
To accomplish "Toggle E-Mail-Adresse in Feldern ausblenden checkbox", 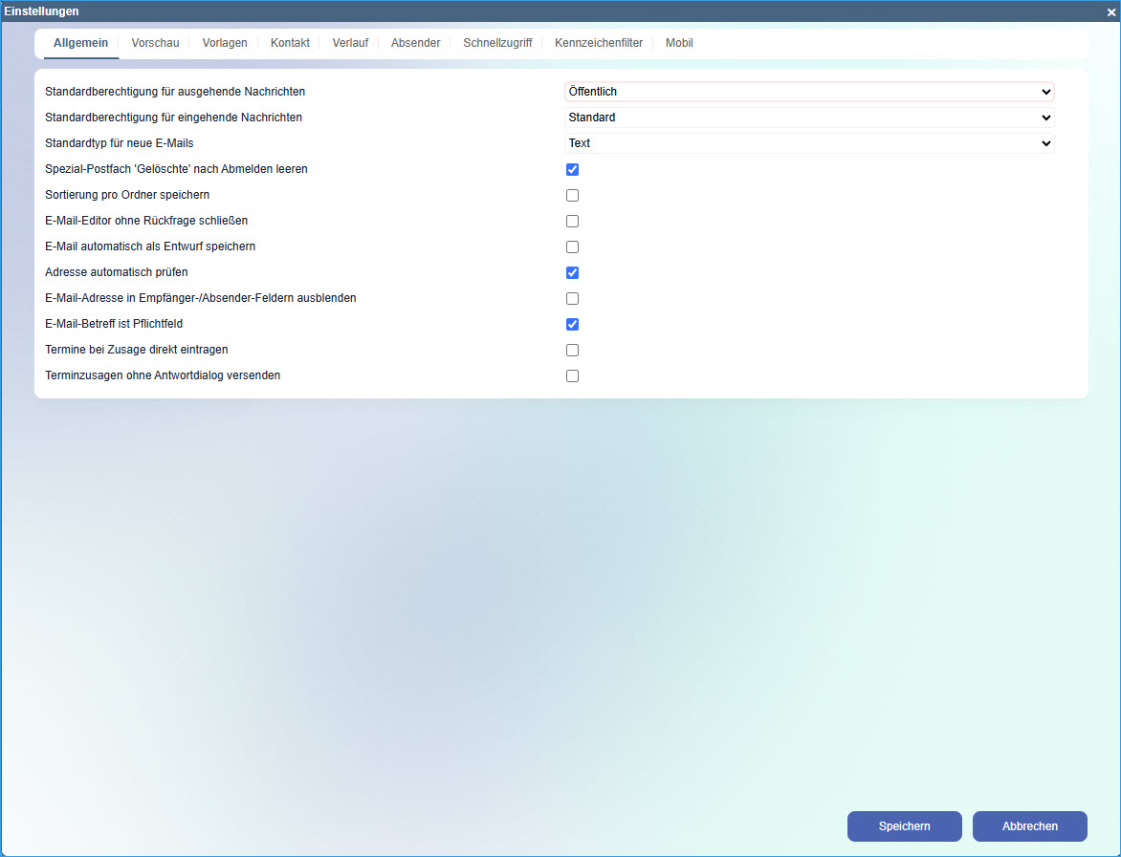I will point(572,298).
